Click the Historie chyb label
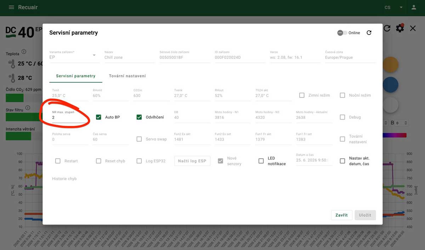The width and height of the screenshot is (425, 250). [x=64, y=179]
